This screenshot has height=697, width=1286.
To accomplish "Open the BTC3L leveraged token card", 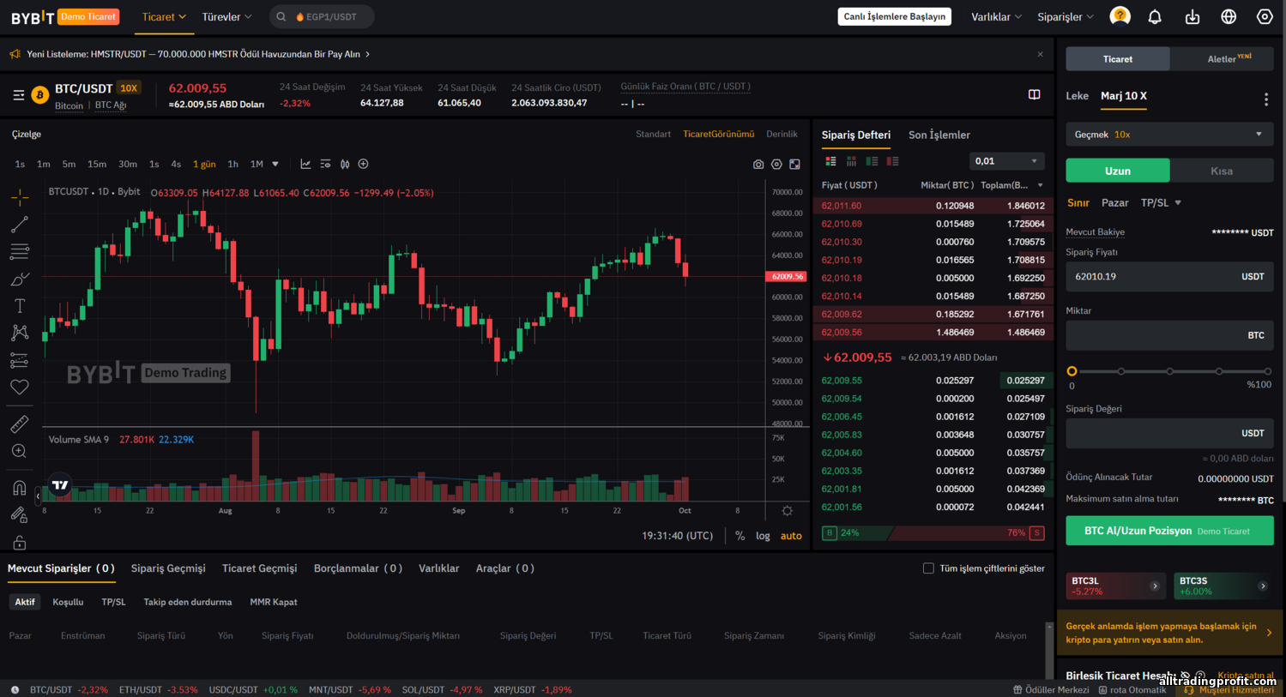I will pyautogui.click(x=1115, y=586).
